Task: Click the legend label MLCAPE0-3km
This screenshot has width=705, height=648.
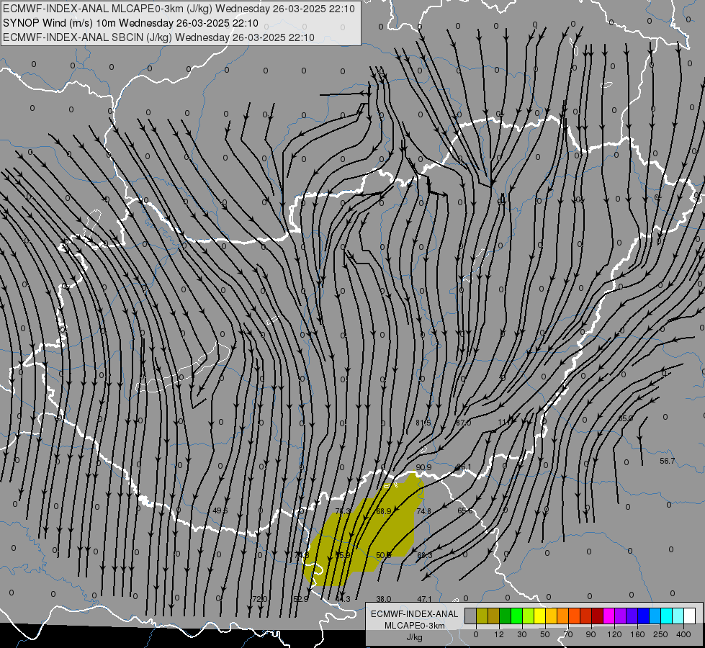Action: [414, 626]
